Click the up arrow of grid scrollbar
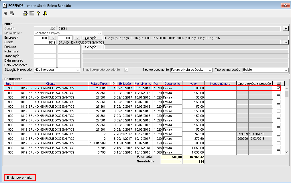 (x=286, y=88)
